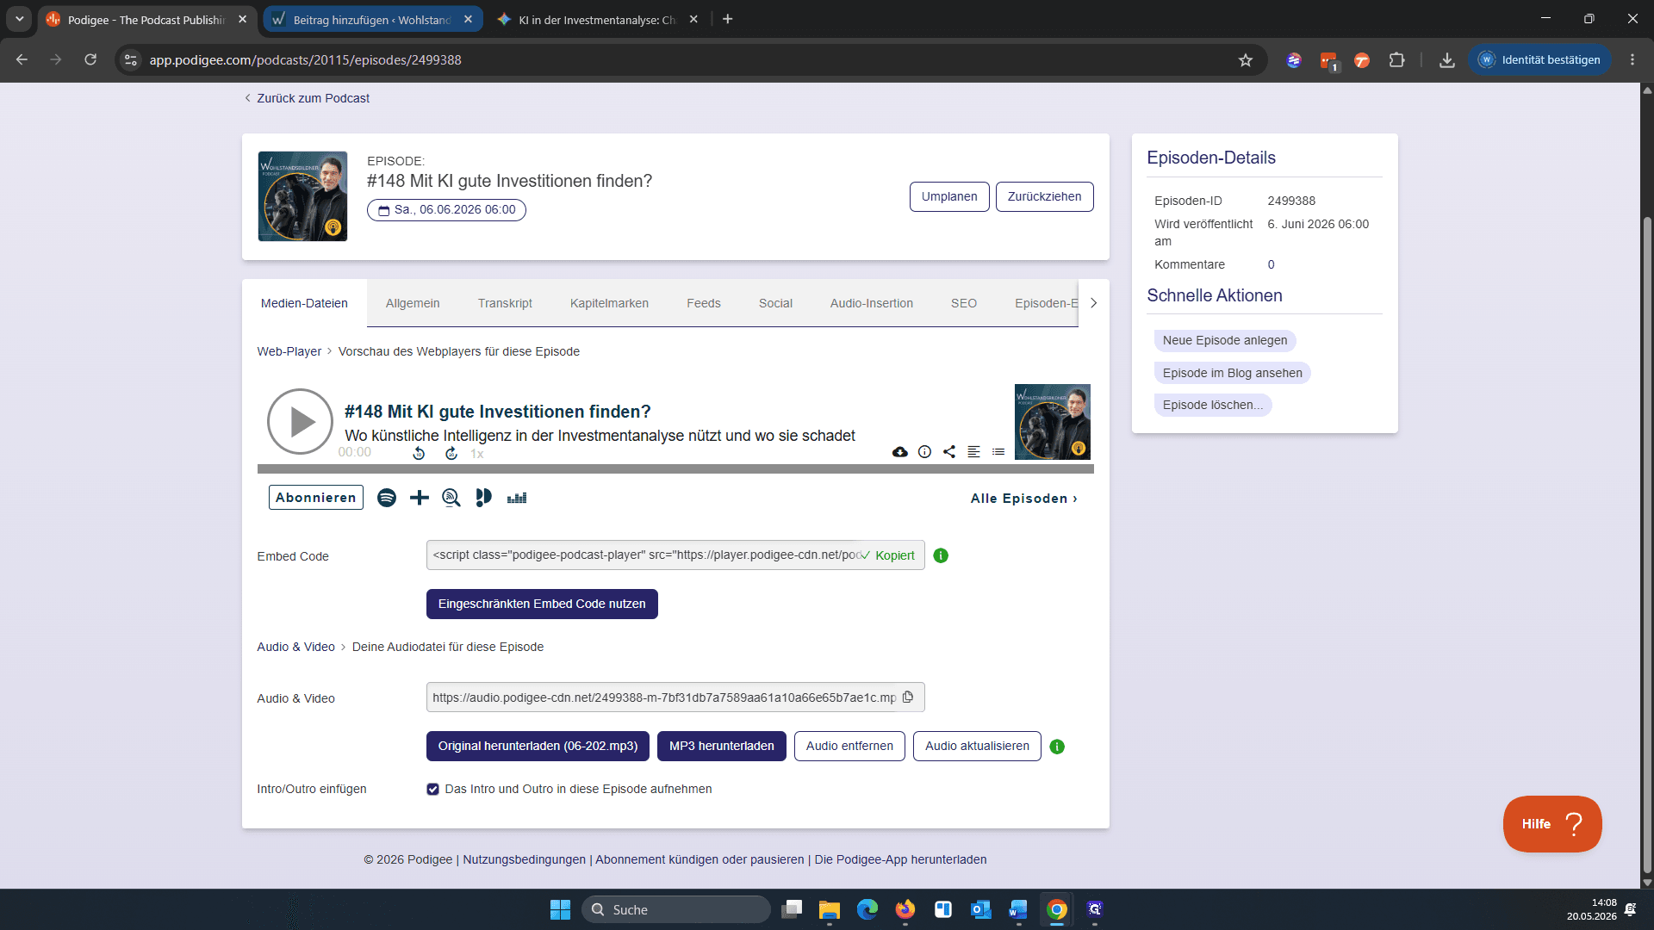Click the Podimo-style double-dot icon
The height and width of the screenshot is (930, 1654).
coord(483,498)
